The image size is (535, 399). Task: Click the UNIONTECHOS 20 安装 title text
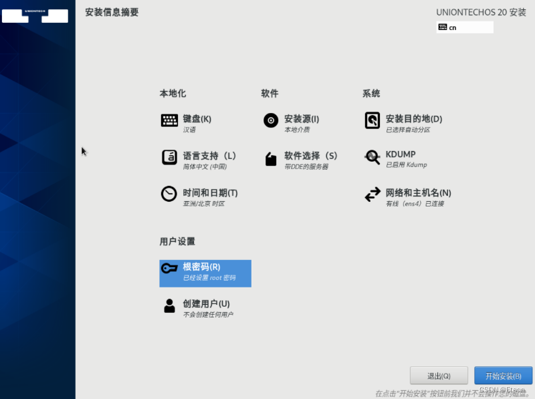tap(481, 12)
